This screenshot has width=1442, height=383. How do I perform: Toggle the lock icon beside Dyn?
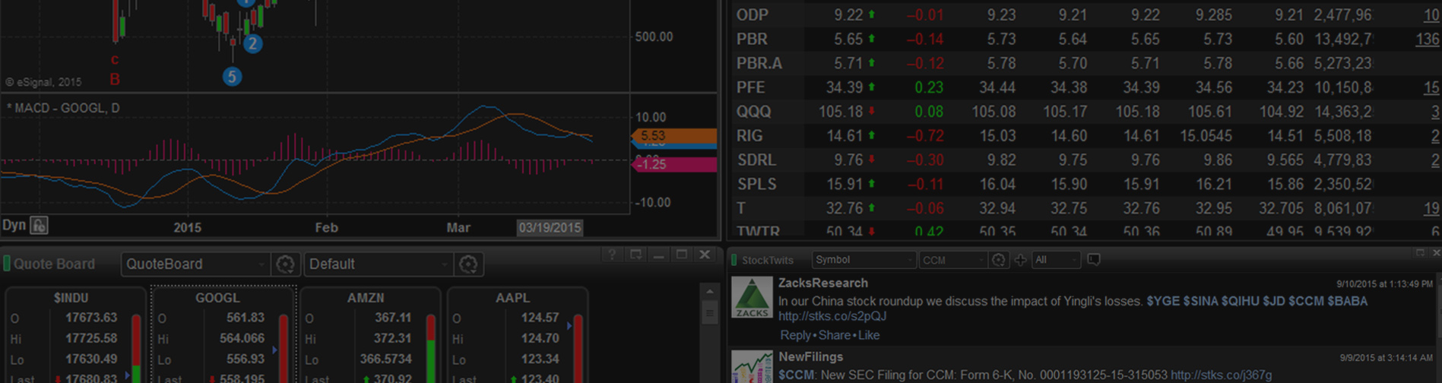pos(39,225)
